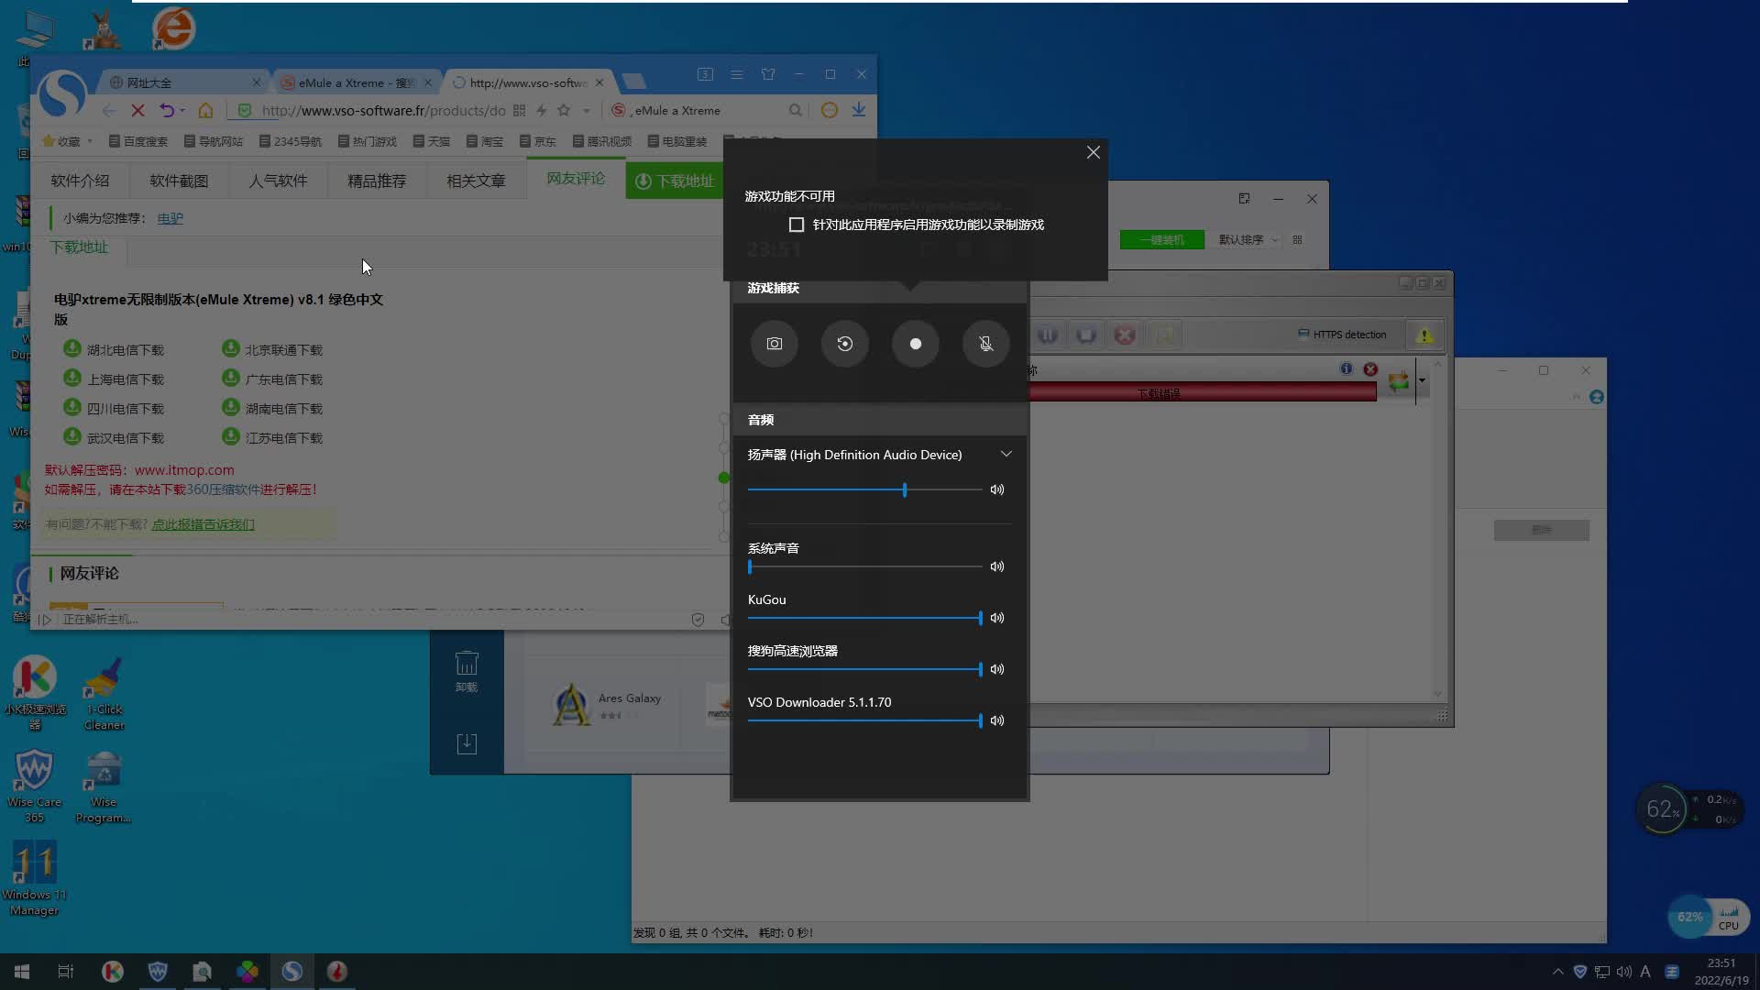Open the Windows Start menu
The image size is (1760, 990).
[x=22, y=972]
